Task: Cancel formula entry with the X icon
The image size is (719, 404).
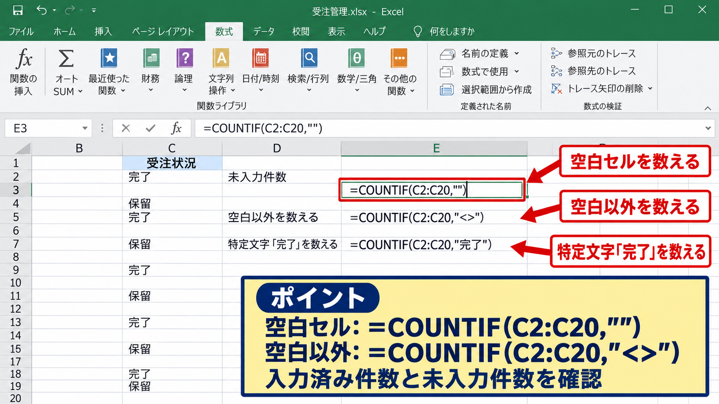Action: coord(126,128)
